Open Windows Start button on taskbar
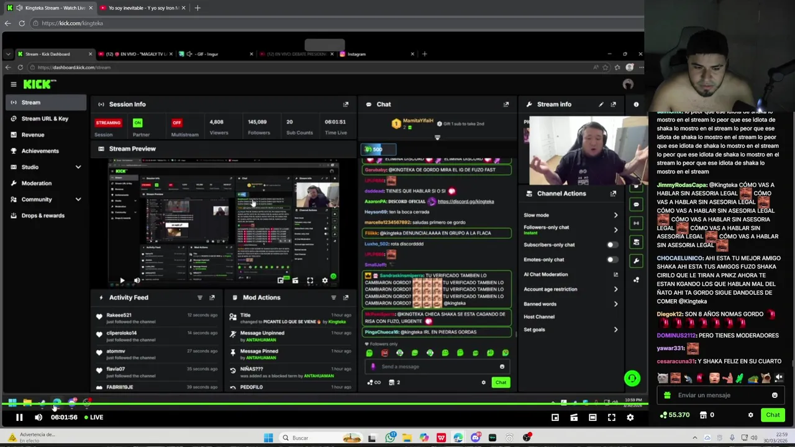Screen dimensions: 795x447 tap(268, 438)
